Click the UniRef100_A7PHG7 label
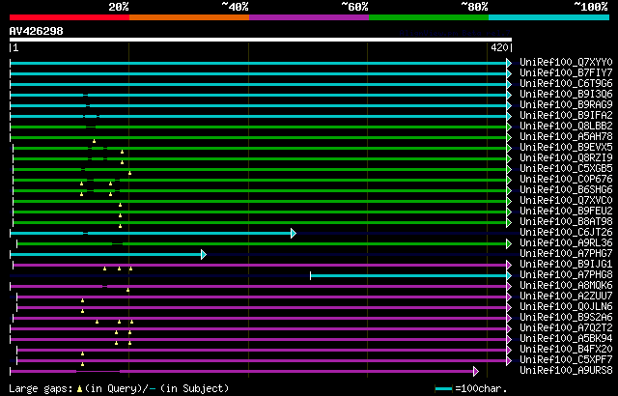This screenshot has height=396, width=618. click(x=566, y=254)
